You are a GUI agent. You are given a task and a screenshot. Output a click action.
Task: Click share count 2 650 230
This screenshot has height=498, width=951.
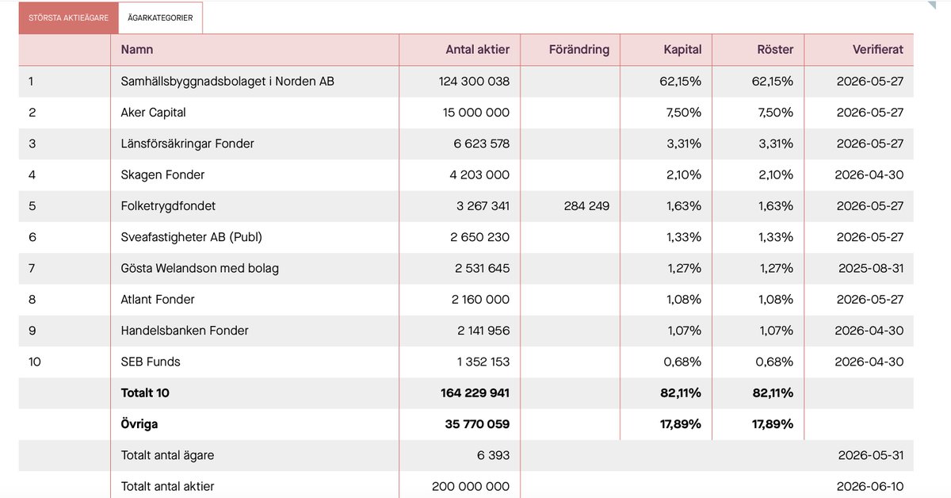[480, 237]
